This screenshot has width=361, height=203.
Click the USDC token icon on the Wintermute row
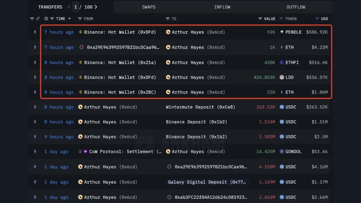click(x=282, y=107)
